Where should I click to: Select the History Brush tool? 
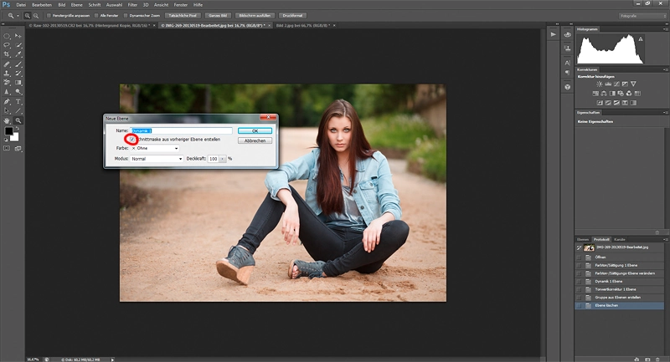tap(18, 74)
